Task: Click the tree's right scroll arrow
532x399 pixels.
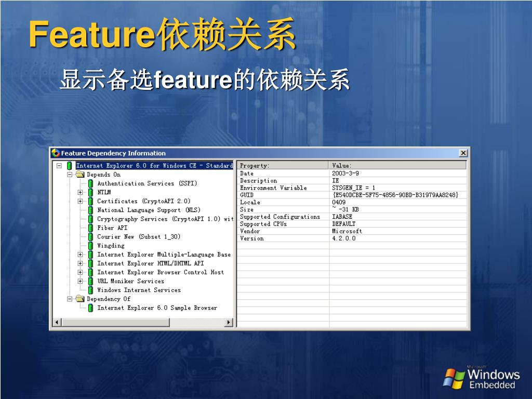Action: pyautogui.click(x=229, y=322)
